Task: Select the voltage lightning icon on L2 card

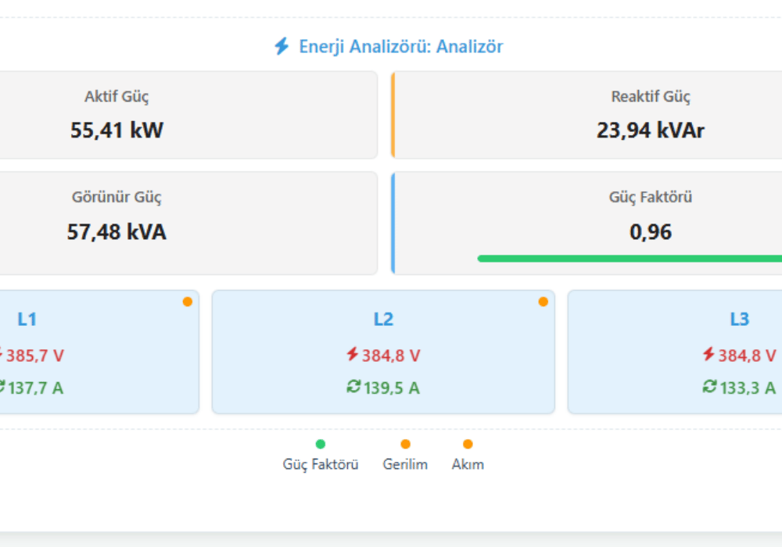Action: point(354,355)
